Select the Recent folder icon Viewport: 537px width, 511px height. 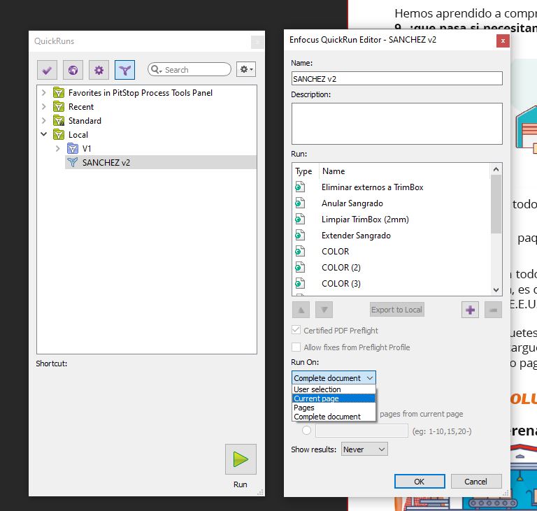point(59,106)
